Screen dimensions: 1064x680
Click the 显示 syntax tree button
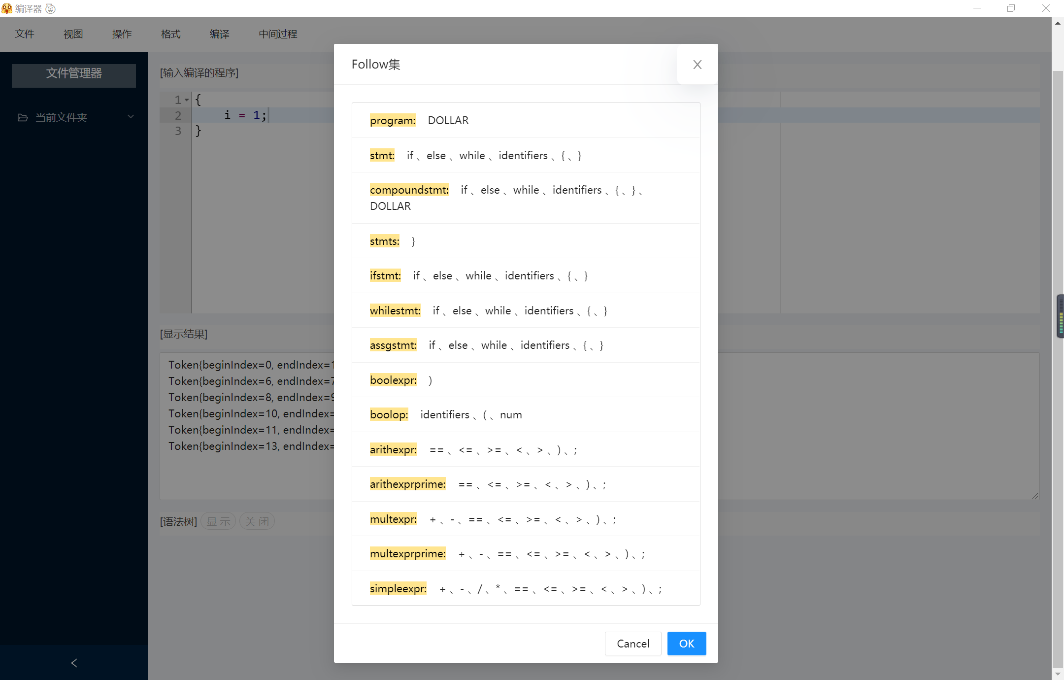[218, 521]
